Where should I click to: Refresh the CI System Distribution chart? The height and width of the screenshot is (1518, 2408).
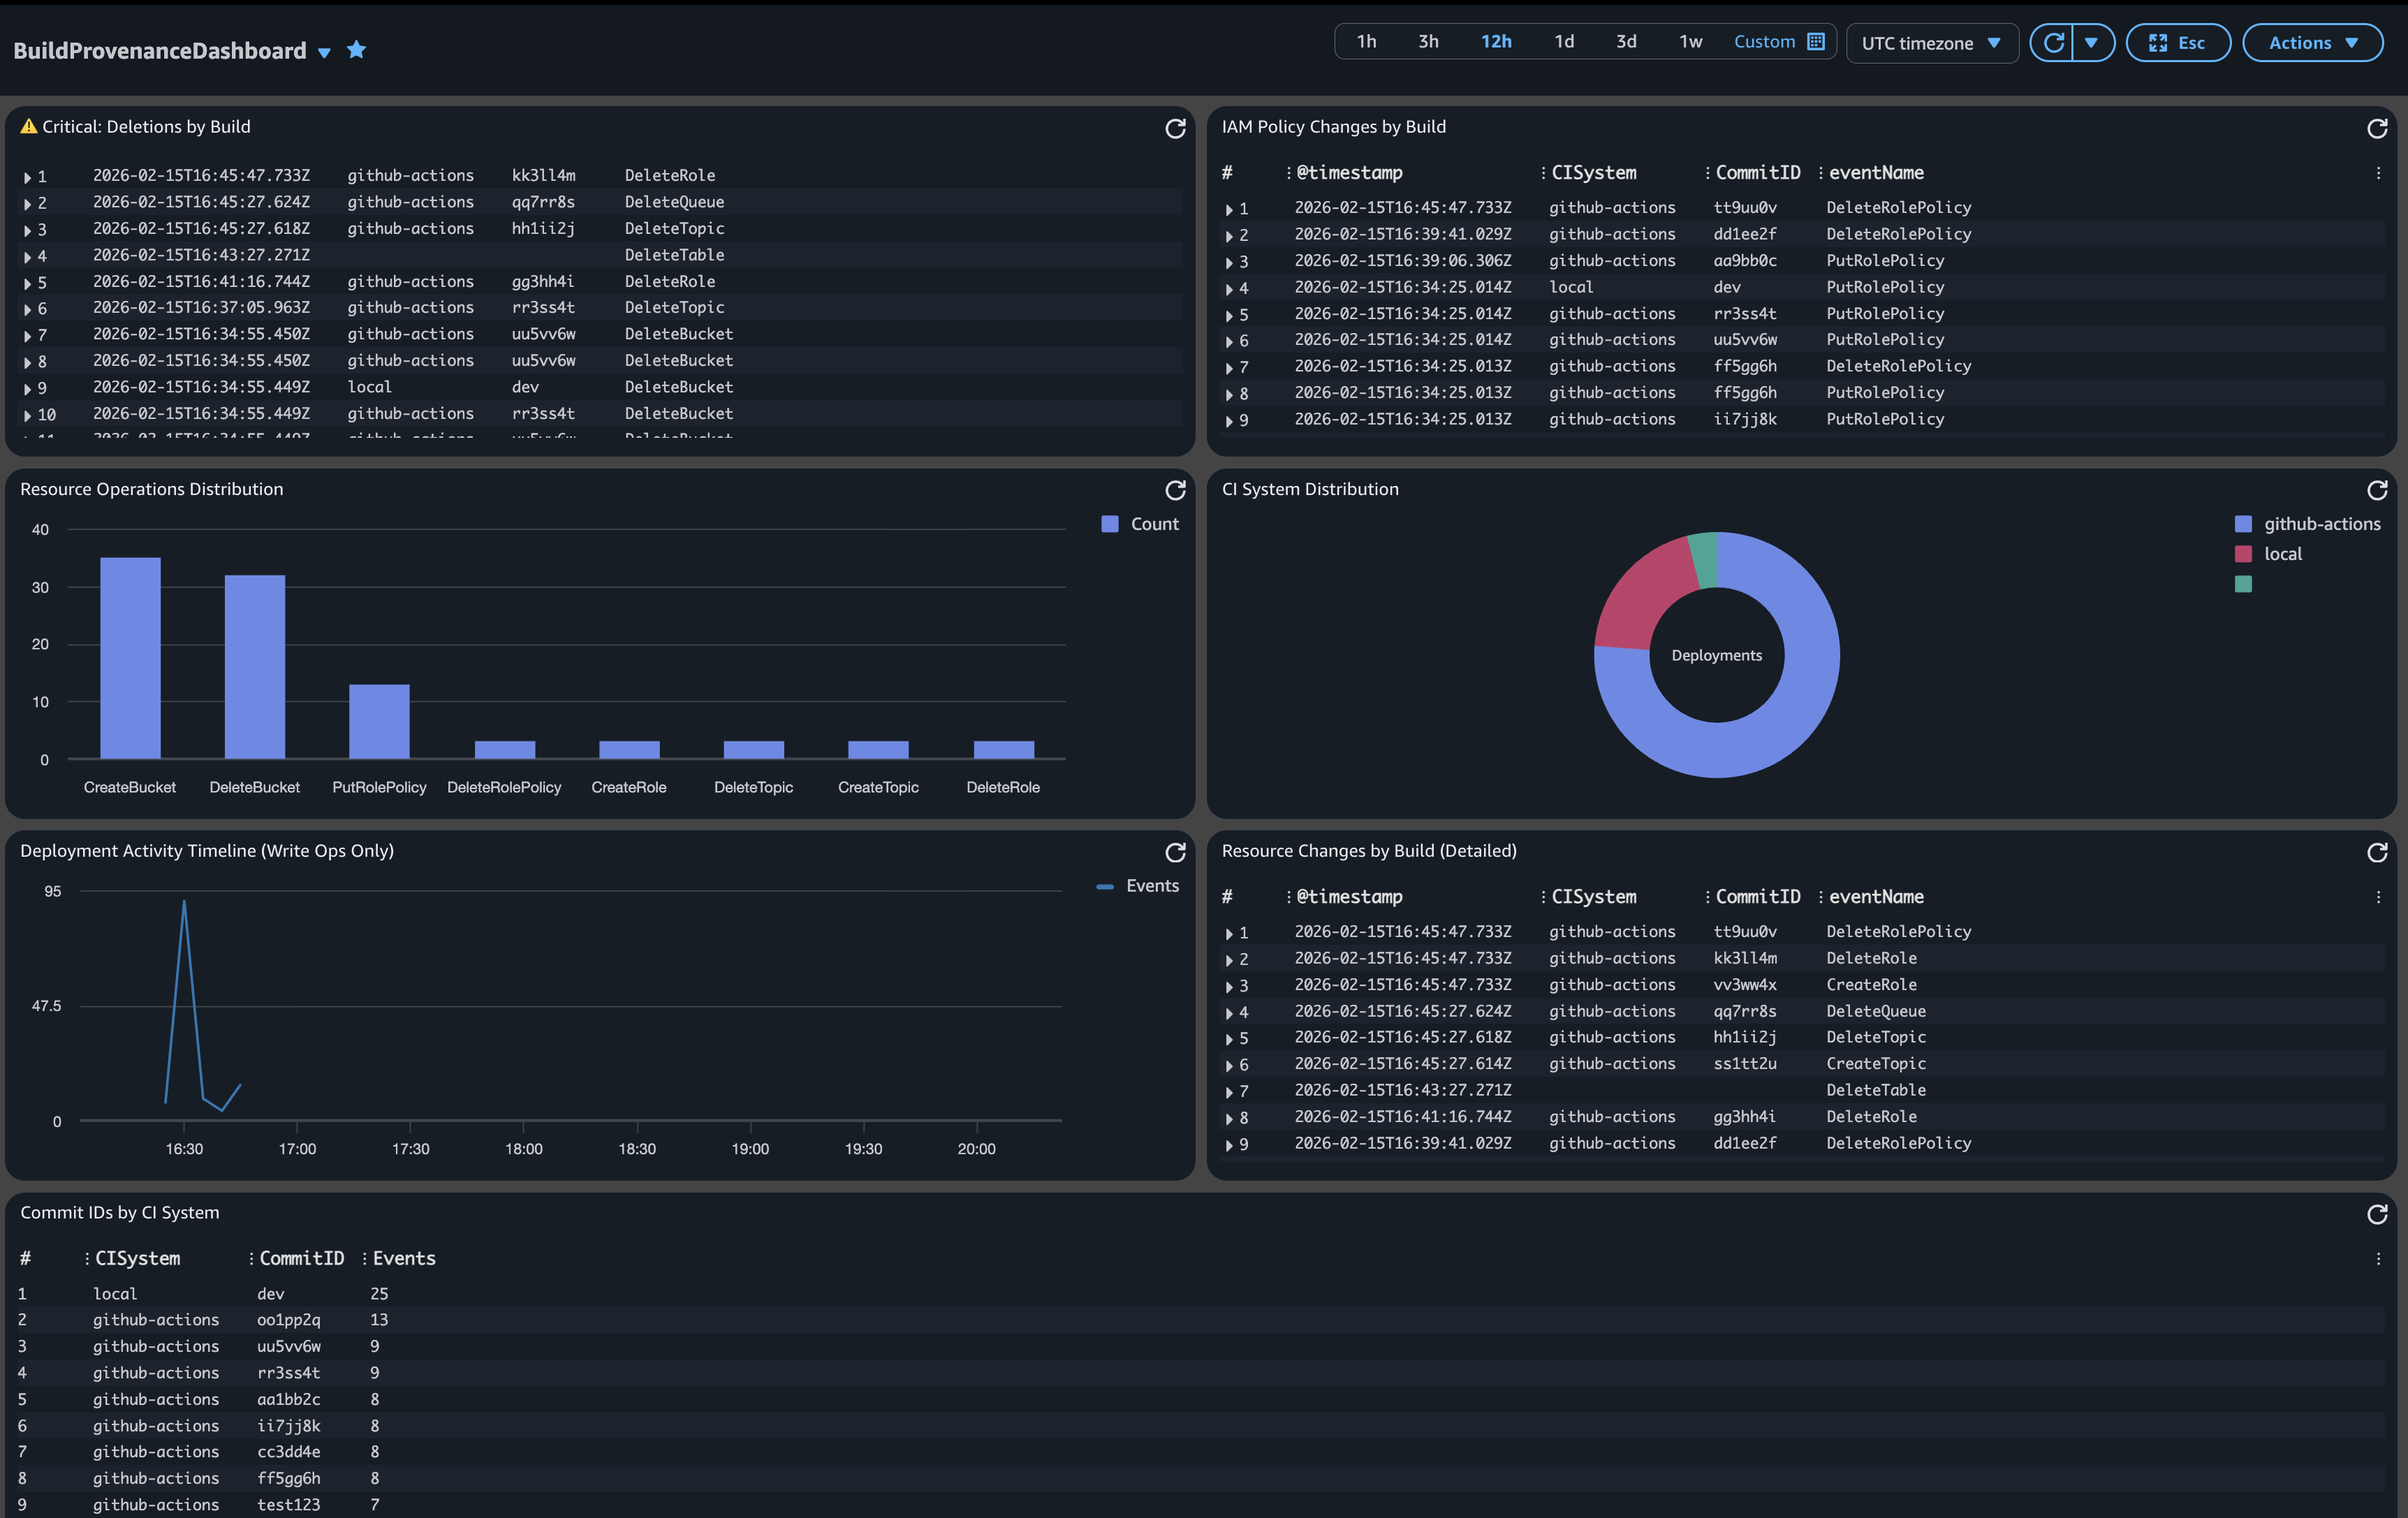click(2377, 491)
